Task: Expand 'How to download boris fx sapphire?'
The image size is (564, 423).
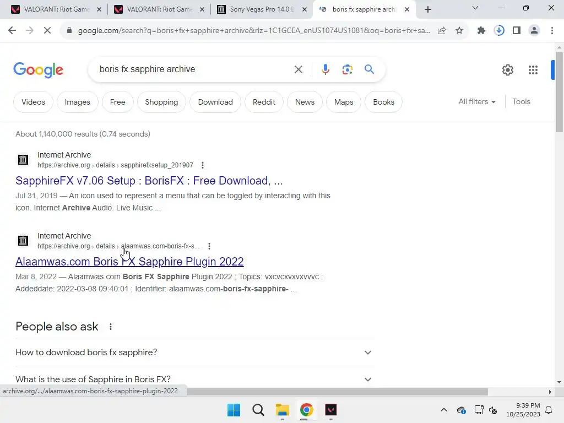Action: 194,352
